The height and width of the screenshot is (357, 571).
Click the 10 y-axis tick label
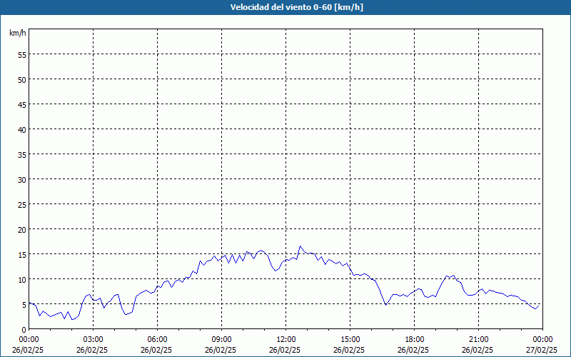[x=22, y=280]
